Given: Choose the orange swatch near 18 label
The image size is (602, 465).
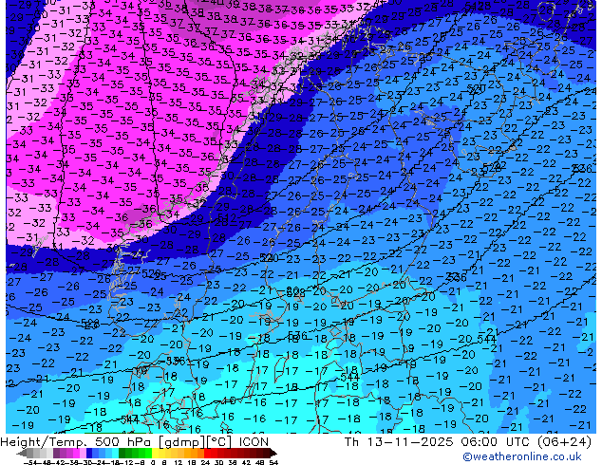Looking at the screenshot, I should click(x=195, y=453).
